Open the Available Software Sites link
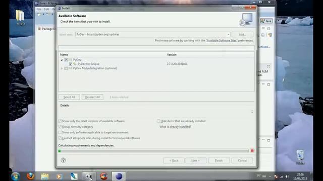Viewport: 323px width, 181px height. tap(222, 41)
